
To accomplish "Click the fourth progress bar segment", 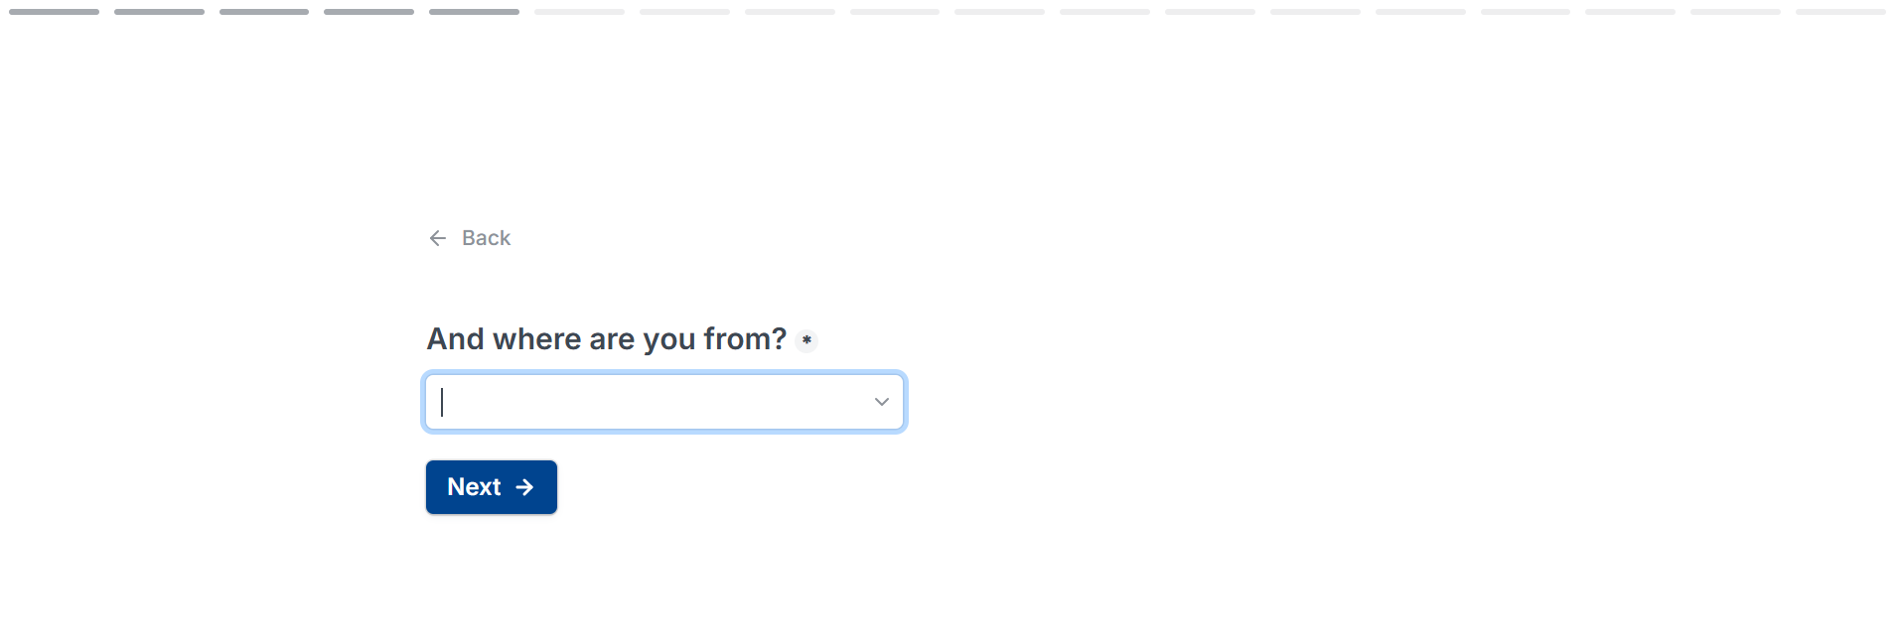I will (x=368, y=12).
